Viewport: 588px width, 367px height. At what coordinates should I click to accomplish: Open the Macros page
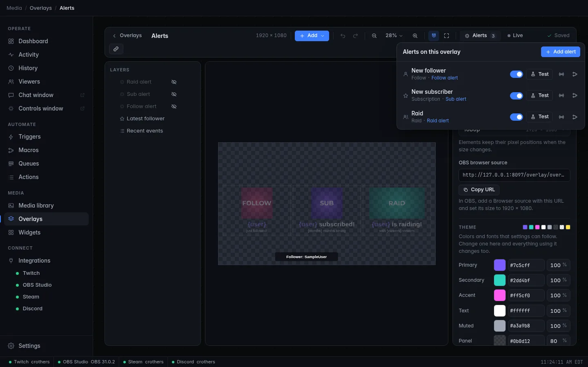point(46,150)
